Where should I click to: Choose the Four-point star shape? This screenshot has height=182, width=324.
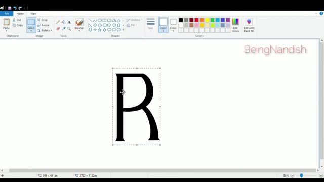[x=95, y=30]
